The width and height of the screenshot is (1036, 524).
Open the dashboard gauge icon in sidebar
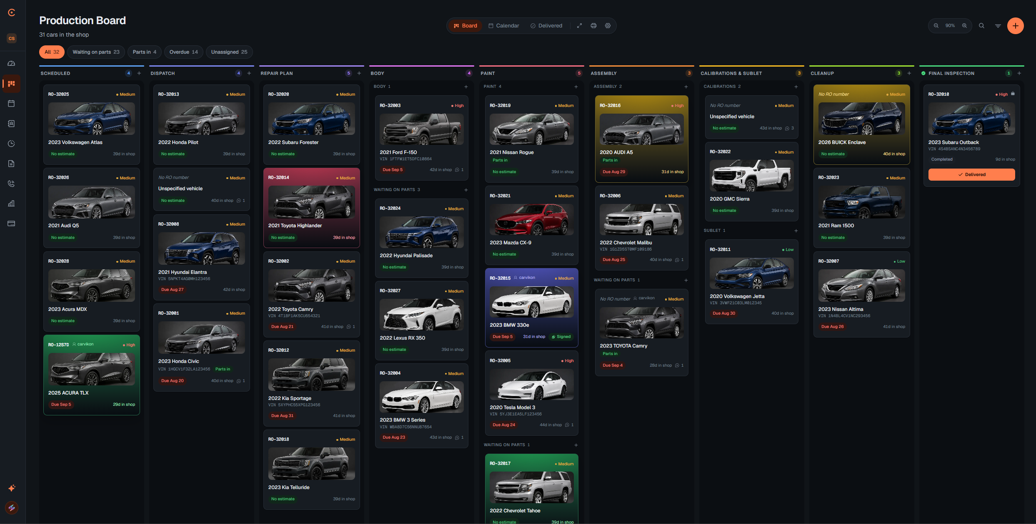pos(11,63)
